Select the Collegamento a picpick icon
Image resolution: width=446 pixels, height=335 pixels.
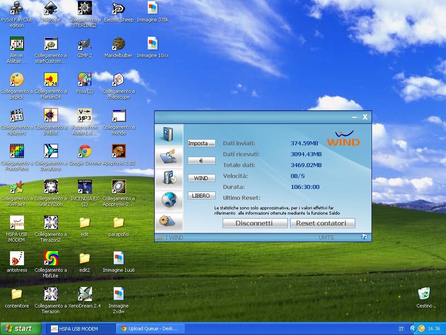pyautogui.click(x=17, y=85)
